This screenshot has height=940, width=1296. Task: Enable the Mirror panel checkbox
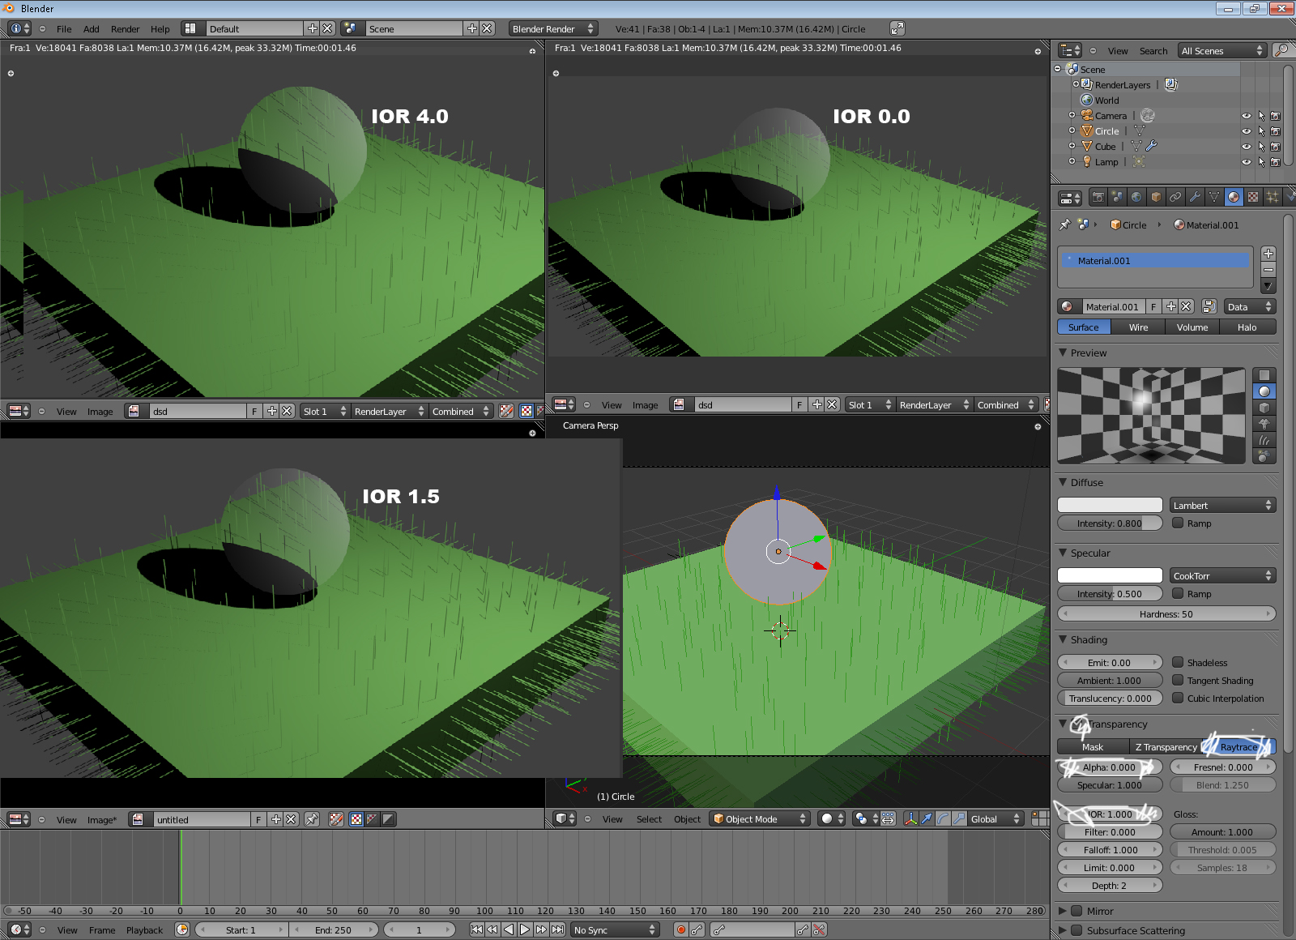coord(1076,911)
